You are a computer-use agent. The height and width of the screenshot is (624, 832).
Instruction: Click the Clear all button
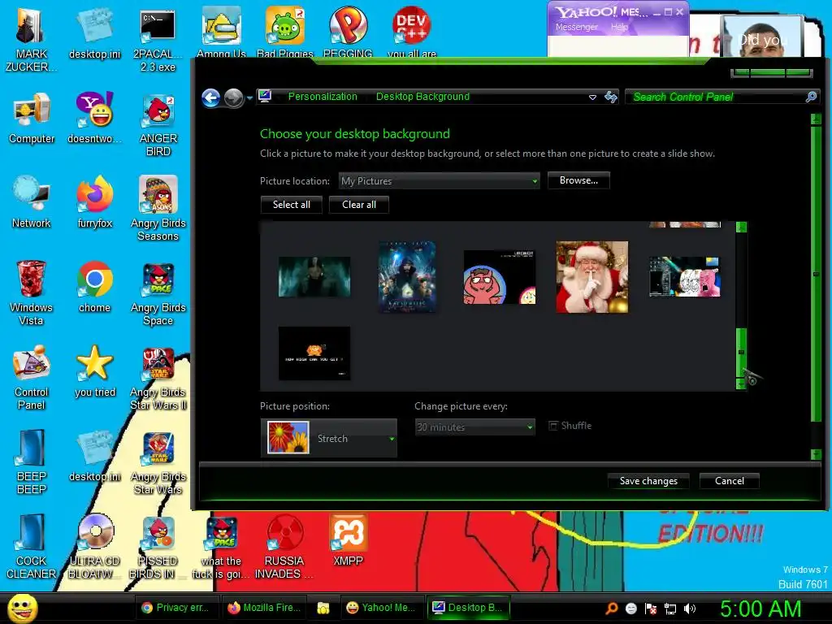tap(358, 205)
